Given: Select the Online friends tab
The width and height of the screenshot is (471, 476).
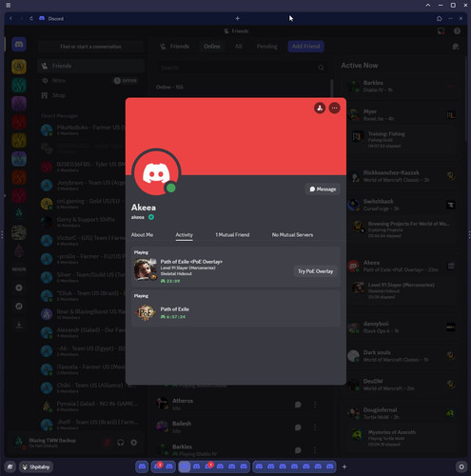Looking at the screenshot, I should (212, 47).
